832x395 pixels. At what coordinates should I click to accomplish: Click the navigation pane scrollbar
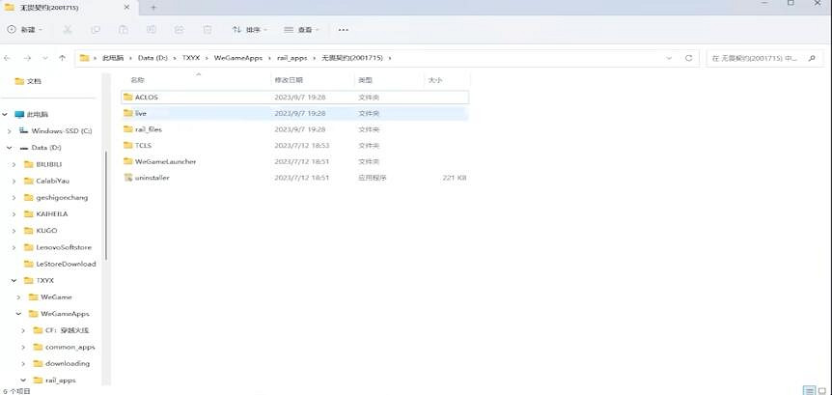click(106, 206)
